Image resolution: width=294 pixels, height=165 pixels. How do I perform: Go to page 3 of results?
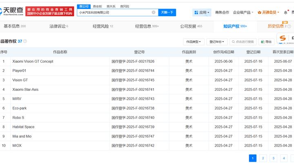(273, 158)
